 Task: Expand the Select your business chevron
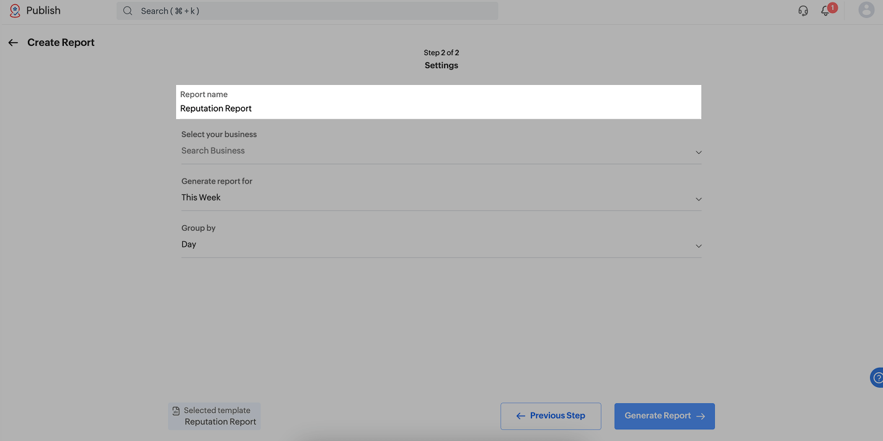pos(698,152)
